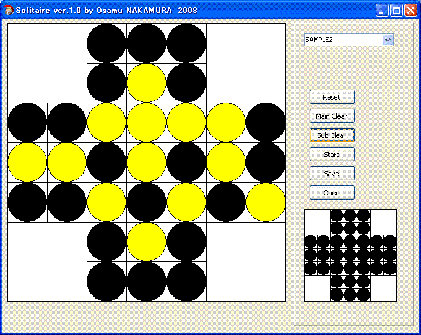This screenshot has height=335, width=421.
Task: Maximize the Solitaire window
Action: [396, 11]
